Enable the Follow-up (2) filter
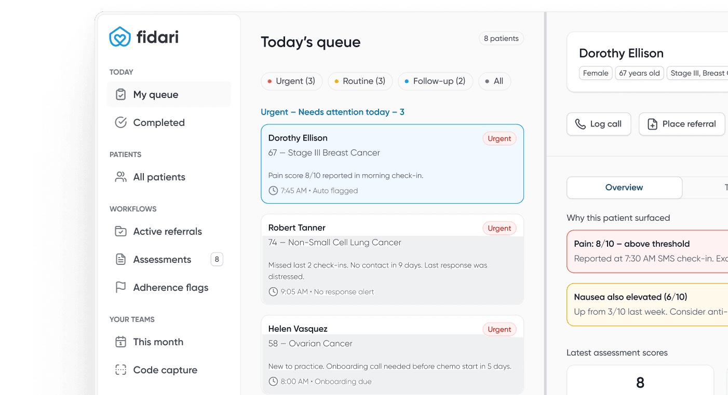 point(435,81)
